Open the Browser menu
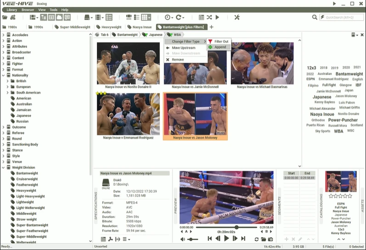366x250 pixels. 28,10
